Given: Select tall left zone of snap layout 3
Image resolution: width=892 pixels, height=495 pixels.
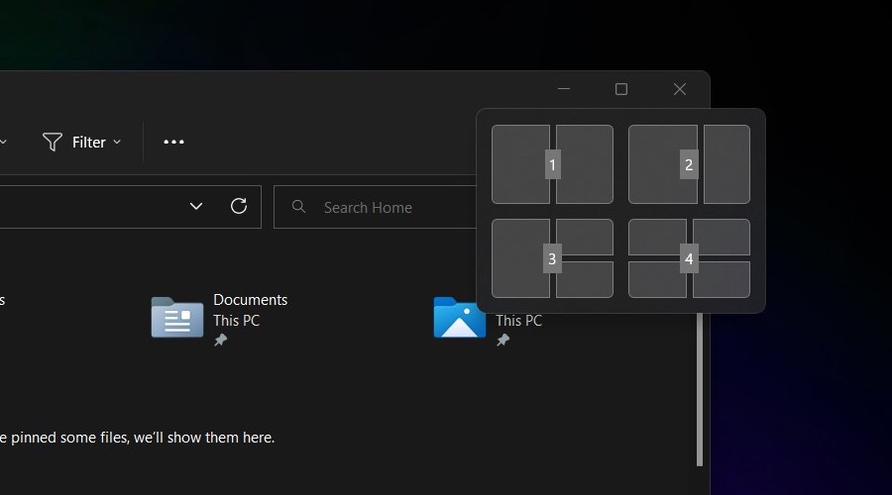Looking at the screenshot, I should (520, 258).
